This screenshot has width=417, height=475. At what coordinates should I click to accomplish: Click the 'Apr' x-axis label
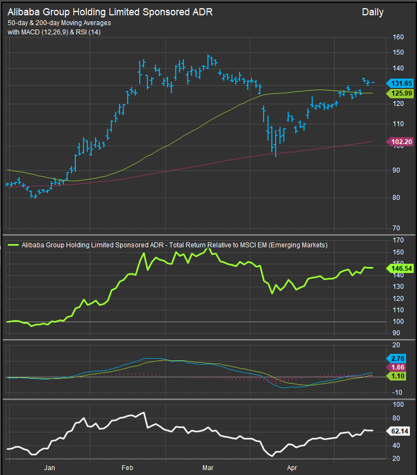click(x=292, y=468)
